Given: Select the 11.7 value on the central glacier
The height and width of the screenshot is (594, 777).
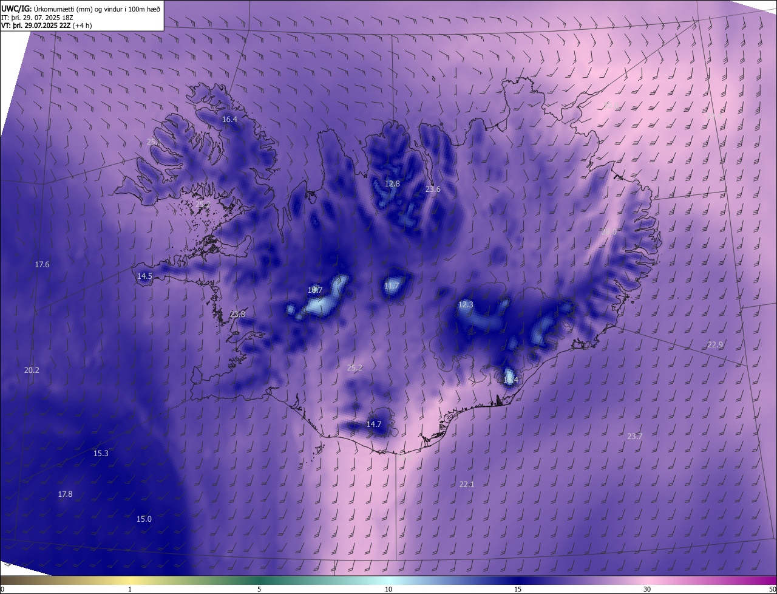Looking at the screenshot, I should click(392, 286).
